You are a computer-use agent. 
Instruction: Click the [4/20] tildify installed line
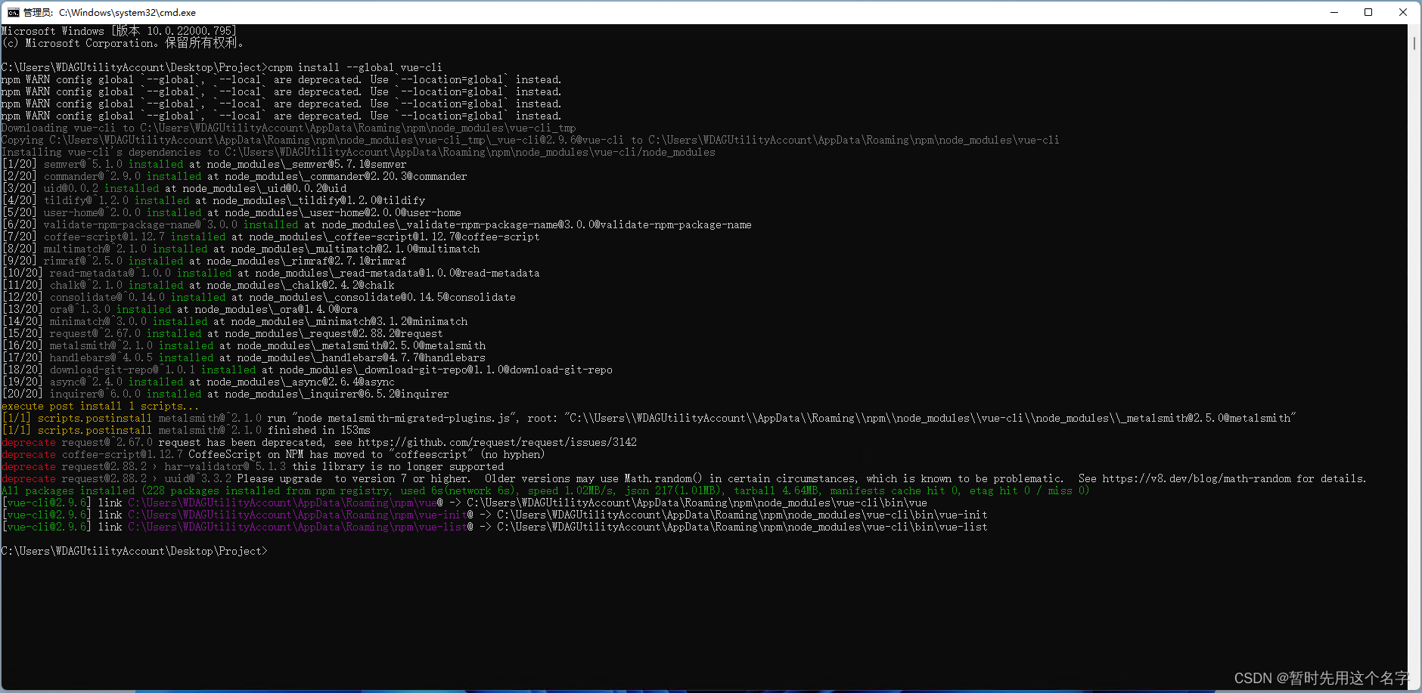click(x=213, y=200)
